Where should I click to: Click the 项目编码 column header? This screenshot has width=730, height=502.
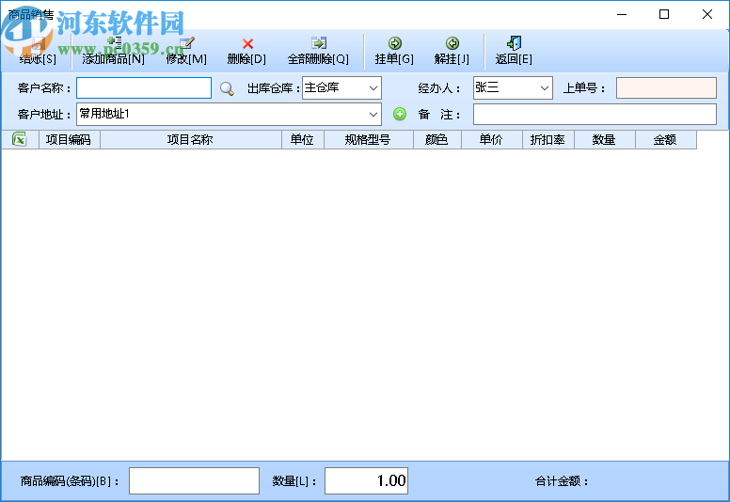tap(70, 139)
